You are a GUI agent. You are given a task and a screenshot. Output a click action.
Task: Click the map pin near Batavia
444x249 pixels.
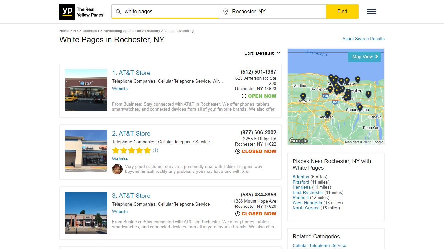tap(303, 97)
